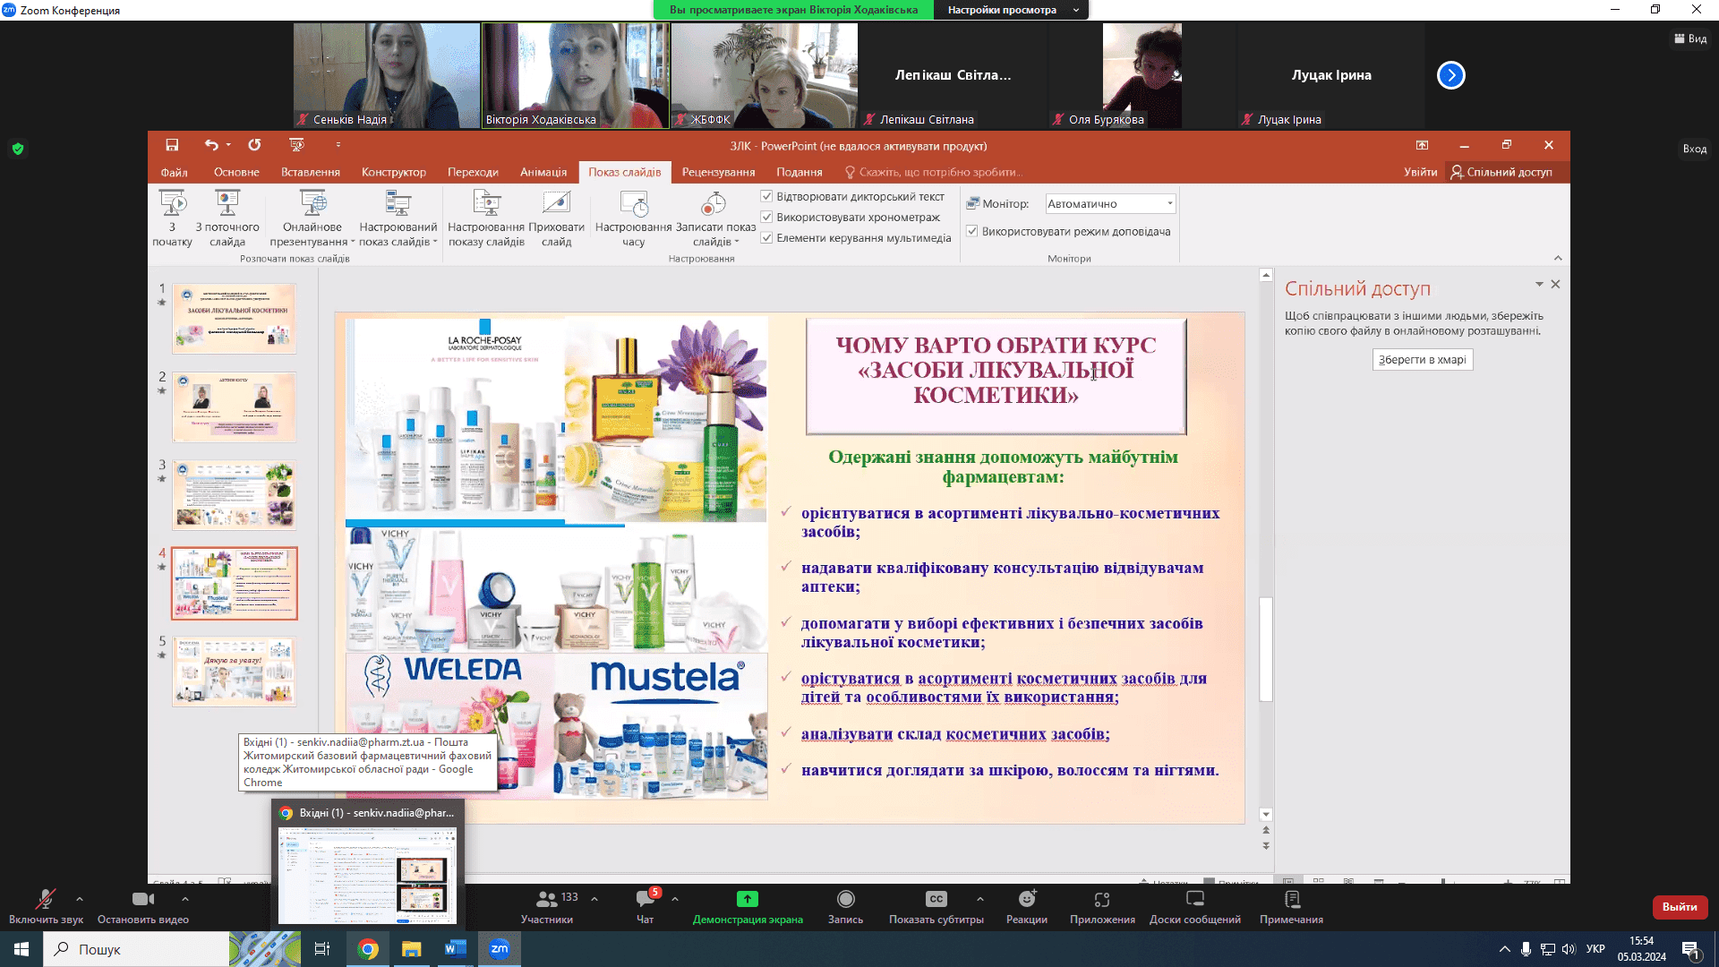Start slideshow from beginning (З початку)
This screenshot has height=967, width=1719.
172,218
